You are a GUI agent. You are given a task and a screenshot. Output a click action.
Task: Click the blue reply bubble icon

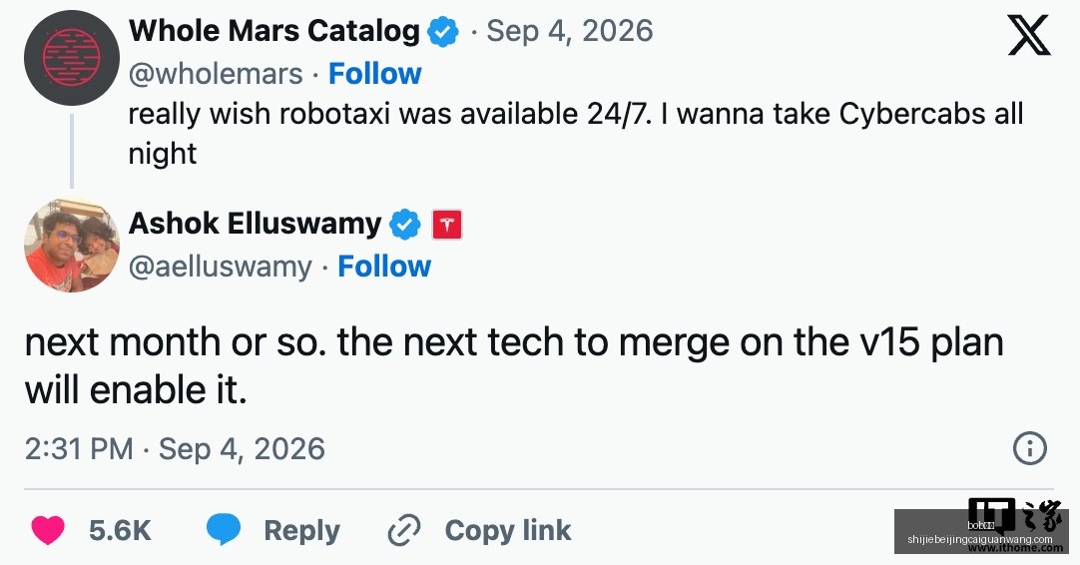click(x=224, y=530)
